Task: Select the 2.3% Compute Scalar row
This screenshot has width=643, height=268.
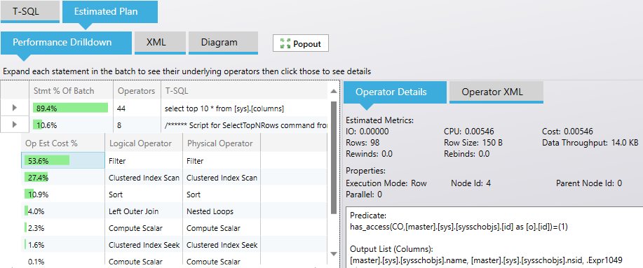Action: [175, 228]
